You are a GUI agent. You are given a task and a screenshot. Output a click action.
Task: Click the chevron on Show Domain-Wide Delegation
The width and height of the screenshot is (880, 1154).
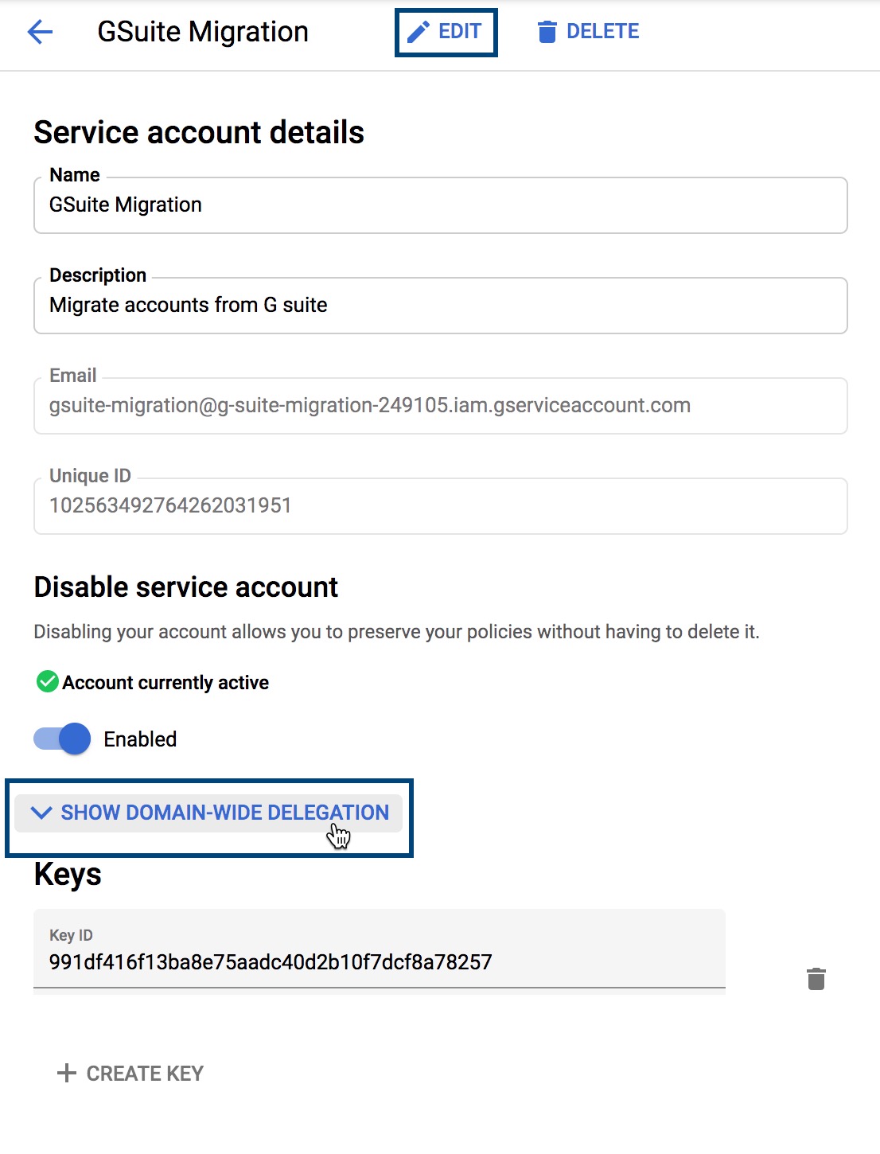pos(40,813)
